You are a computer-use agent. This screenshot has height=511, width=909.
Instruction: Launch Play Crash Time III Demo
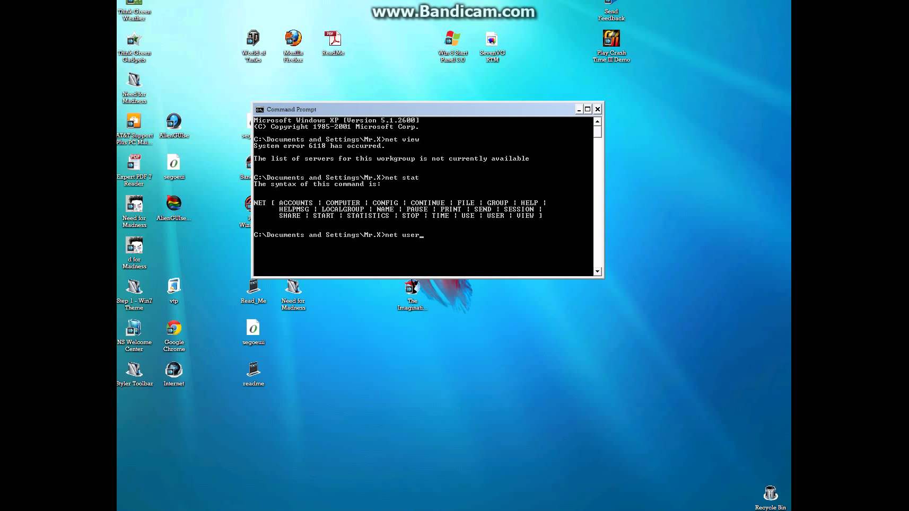pos(611,38)
